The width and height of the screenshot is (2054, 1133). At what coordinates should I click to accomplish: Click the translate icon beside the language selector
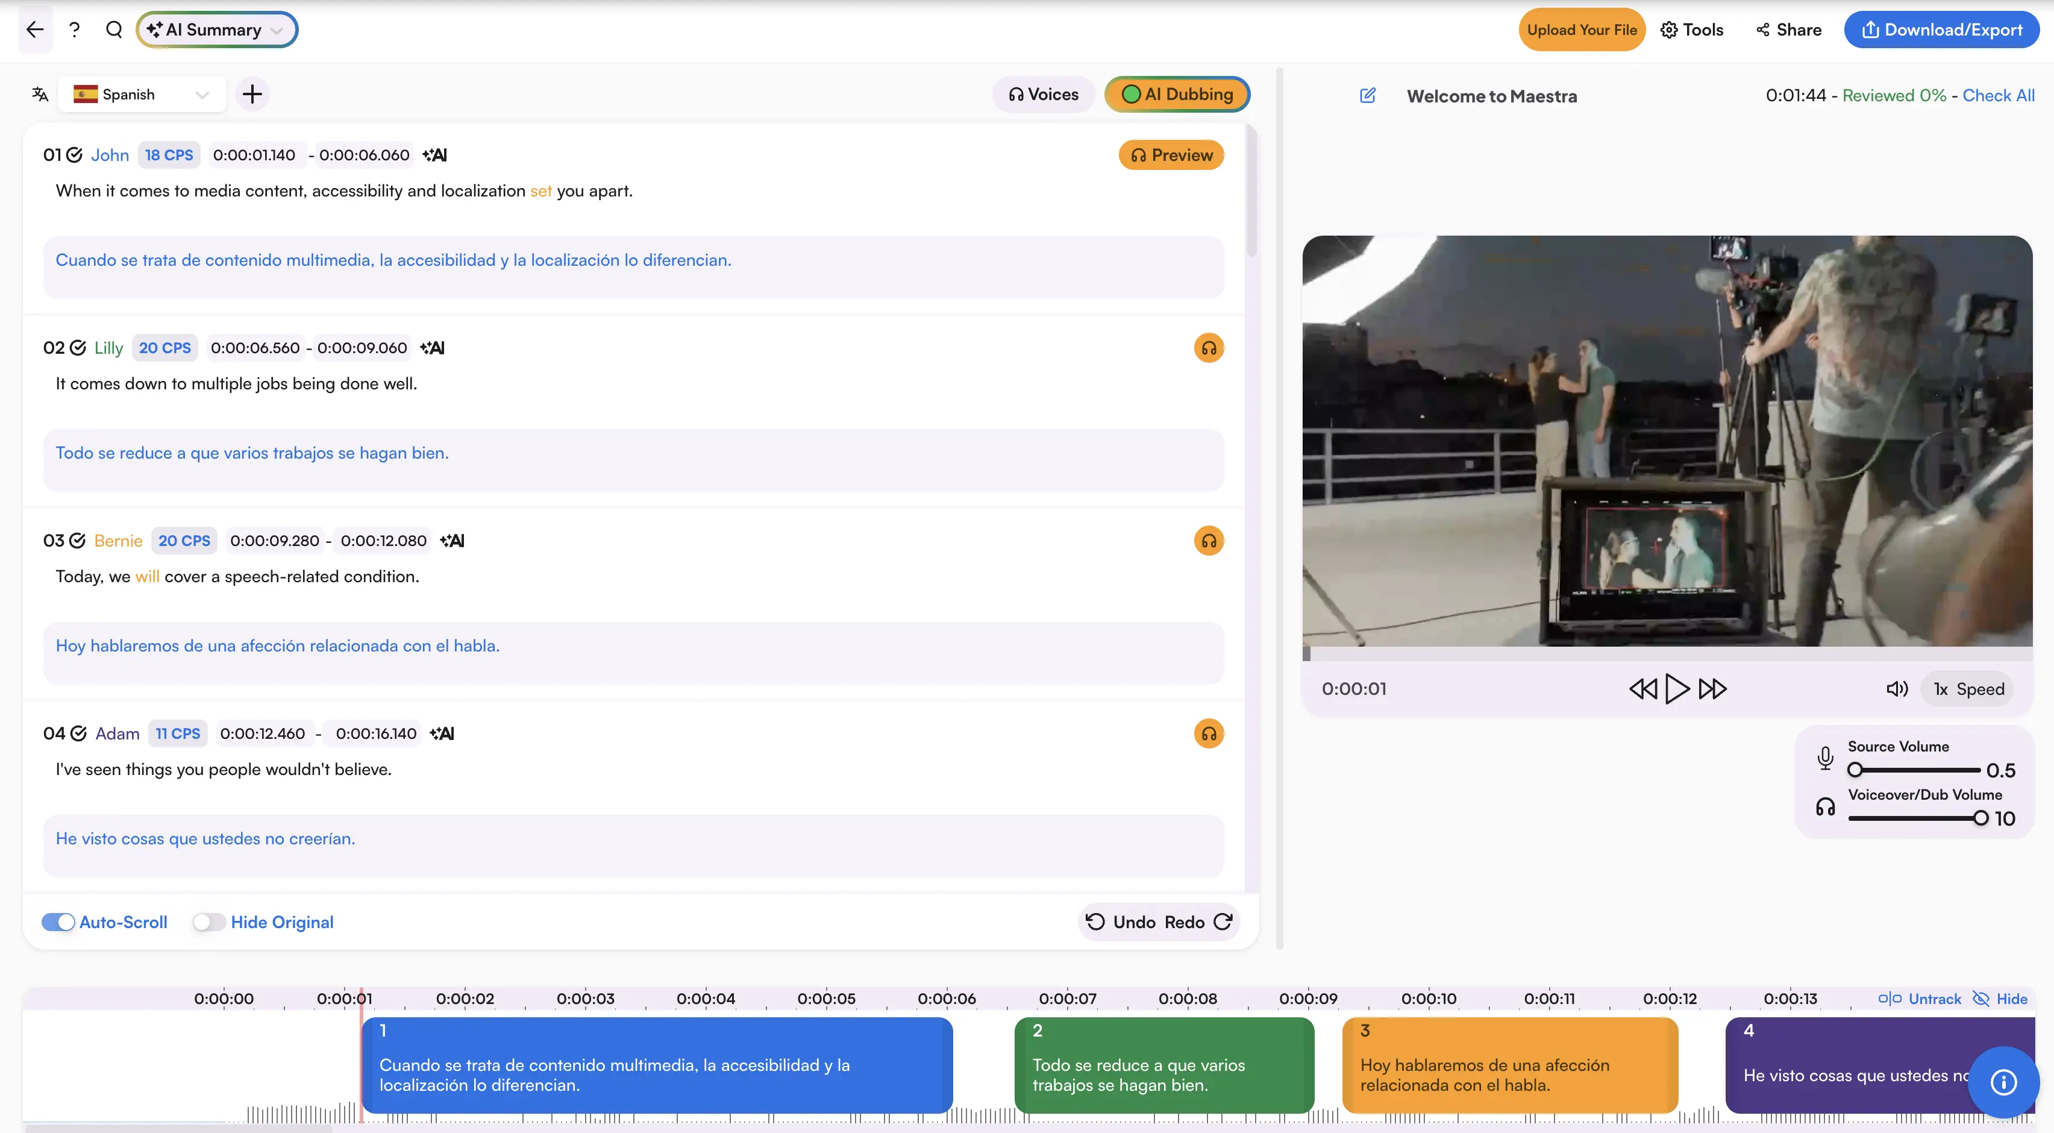coord(39,93)
